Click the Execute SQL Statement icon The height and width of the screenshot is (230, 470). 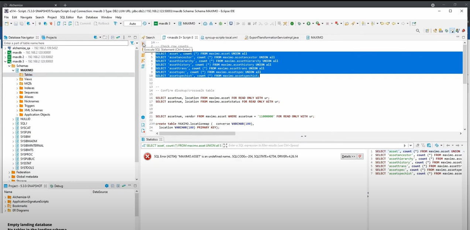pyautogui.click(x=143, y=44)
